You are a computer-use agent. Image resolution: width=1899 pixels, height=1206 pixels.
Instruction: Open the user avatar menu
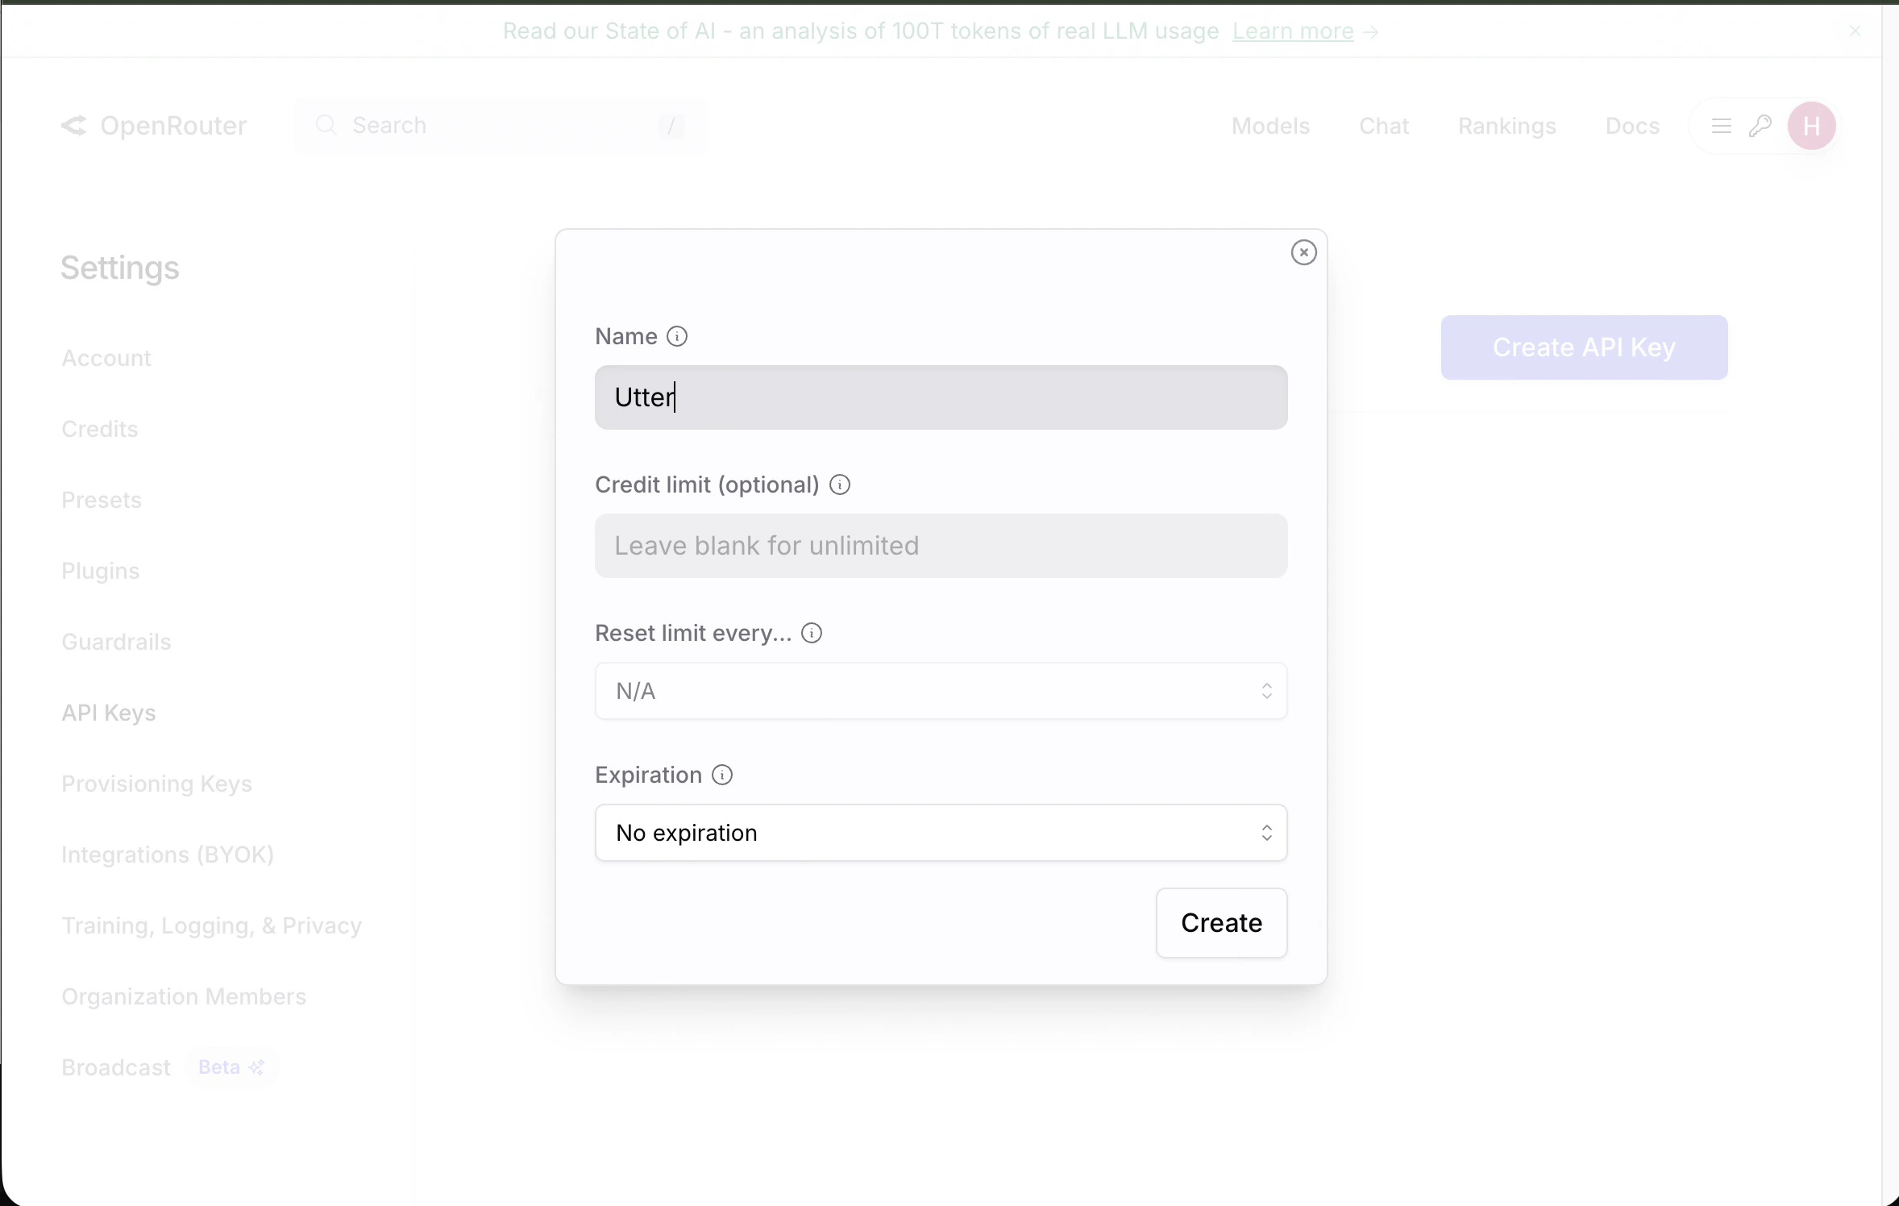coord(1811,126)
